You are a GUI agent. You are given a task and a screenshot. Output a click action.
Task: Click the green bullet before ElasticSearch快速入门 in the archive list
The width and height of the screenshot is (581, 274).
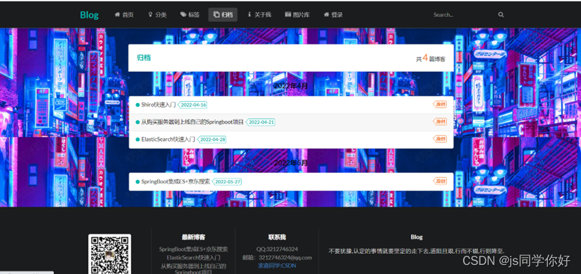138,140
